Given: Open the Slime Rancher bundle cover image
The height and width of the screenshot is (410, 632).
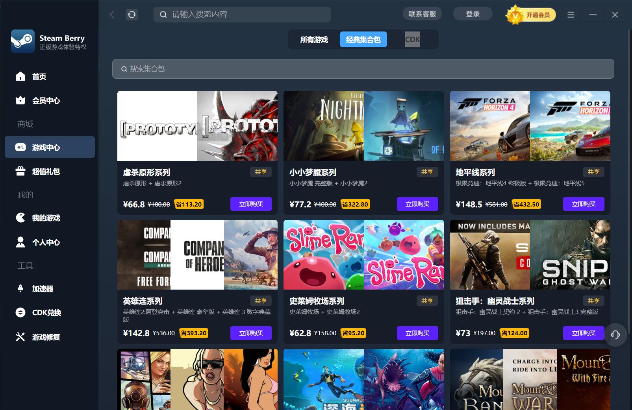Looking at the screenshot, I should 364,255.
